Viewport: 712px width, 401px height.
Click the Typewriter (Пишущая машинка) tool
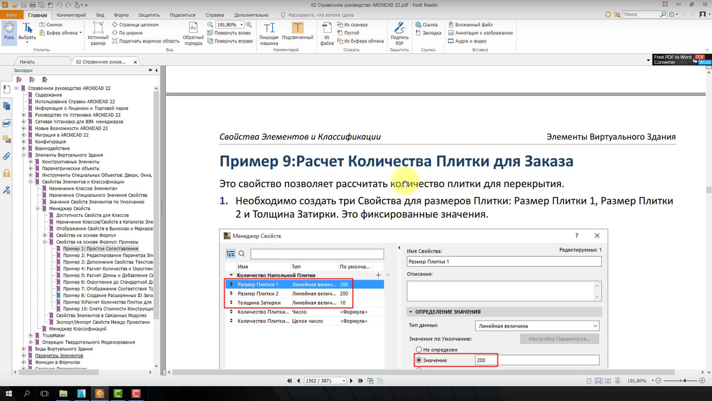click(x=269, y=34)
